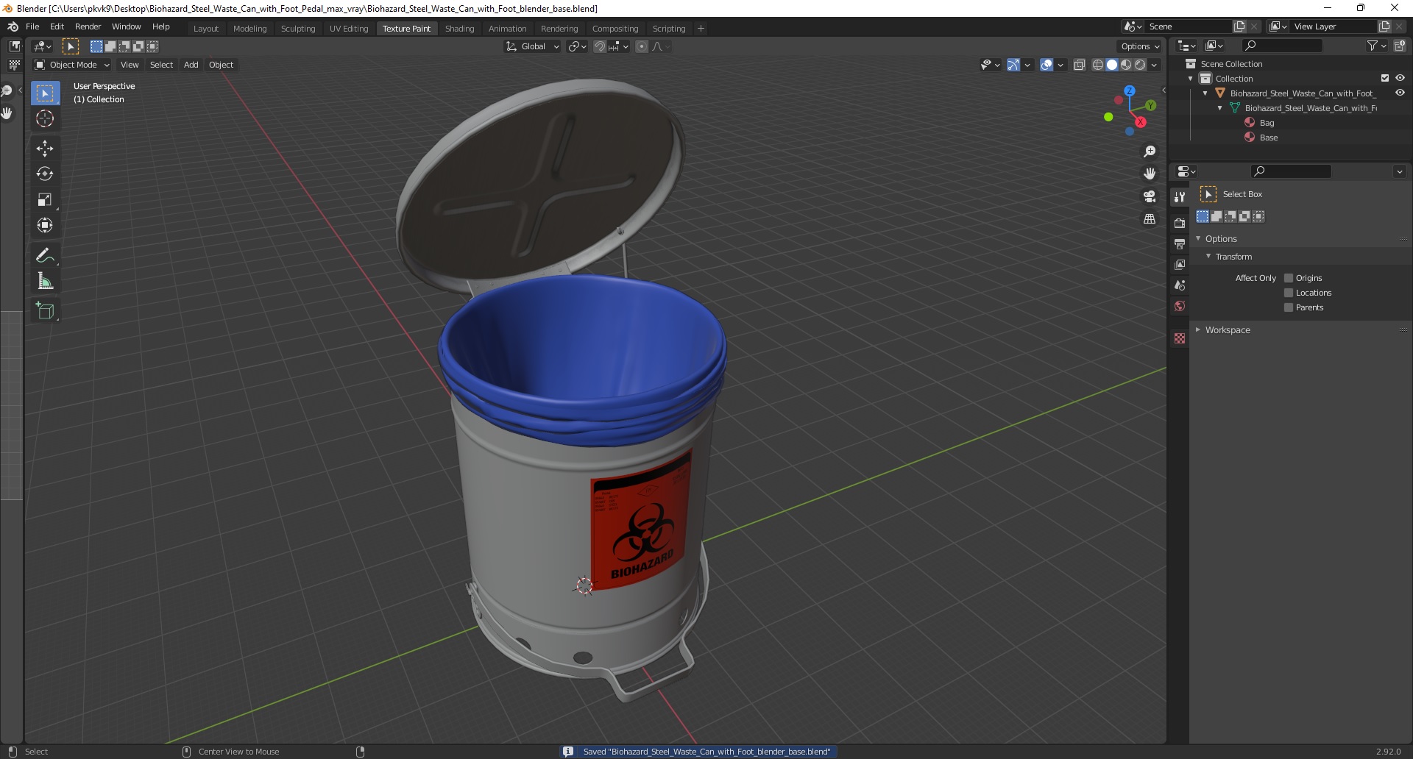Toggle X-ray mode in viewport header
Screen dimensions: 1413x759
pos(1080,65)
